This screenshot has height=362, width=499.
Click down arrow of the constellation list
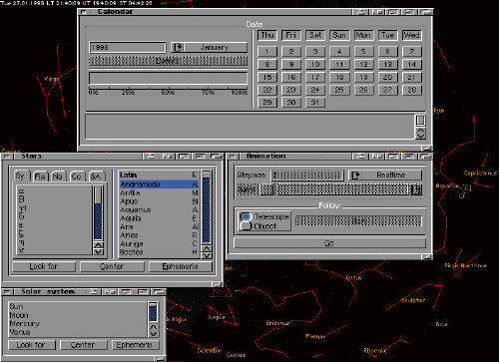207,255
